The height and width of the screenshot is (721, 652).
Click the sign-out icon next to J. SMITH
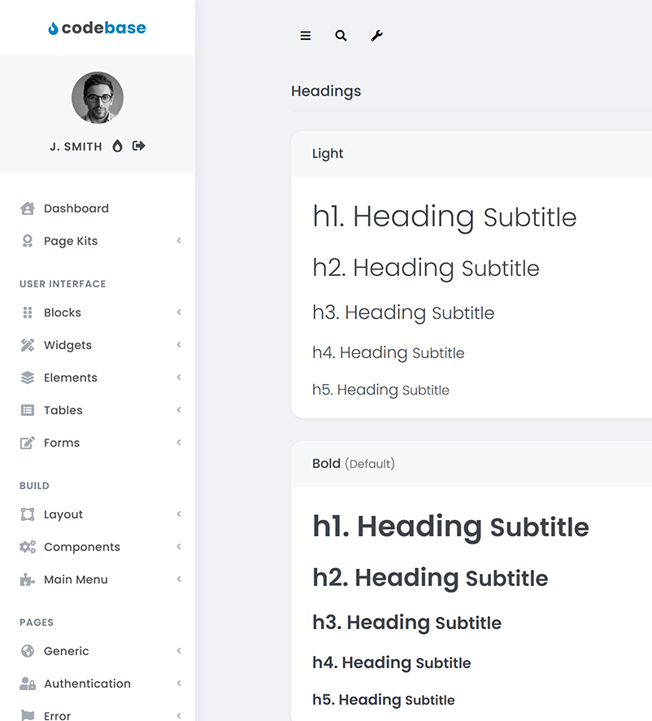pos(138,146)
